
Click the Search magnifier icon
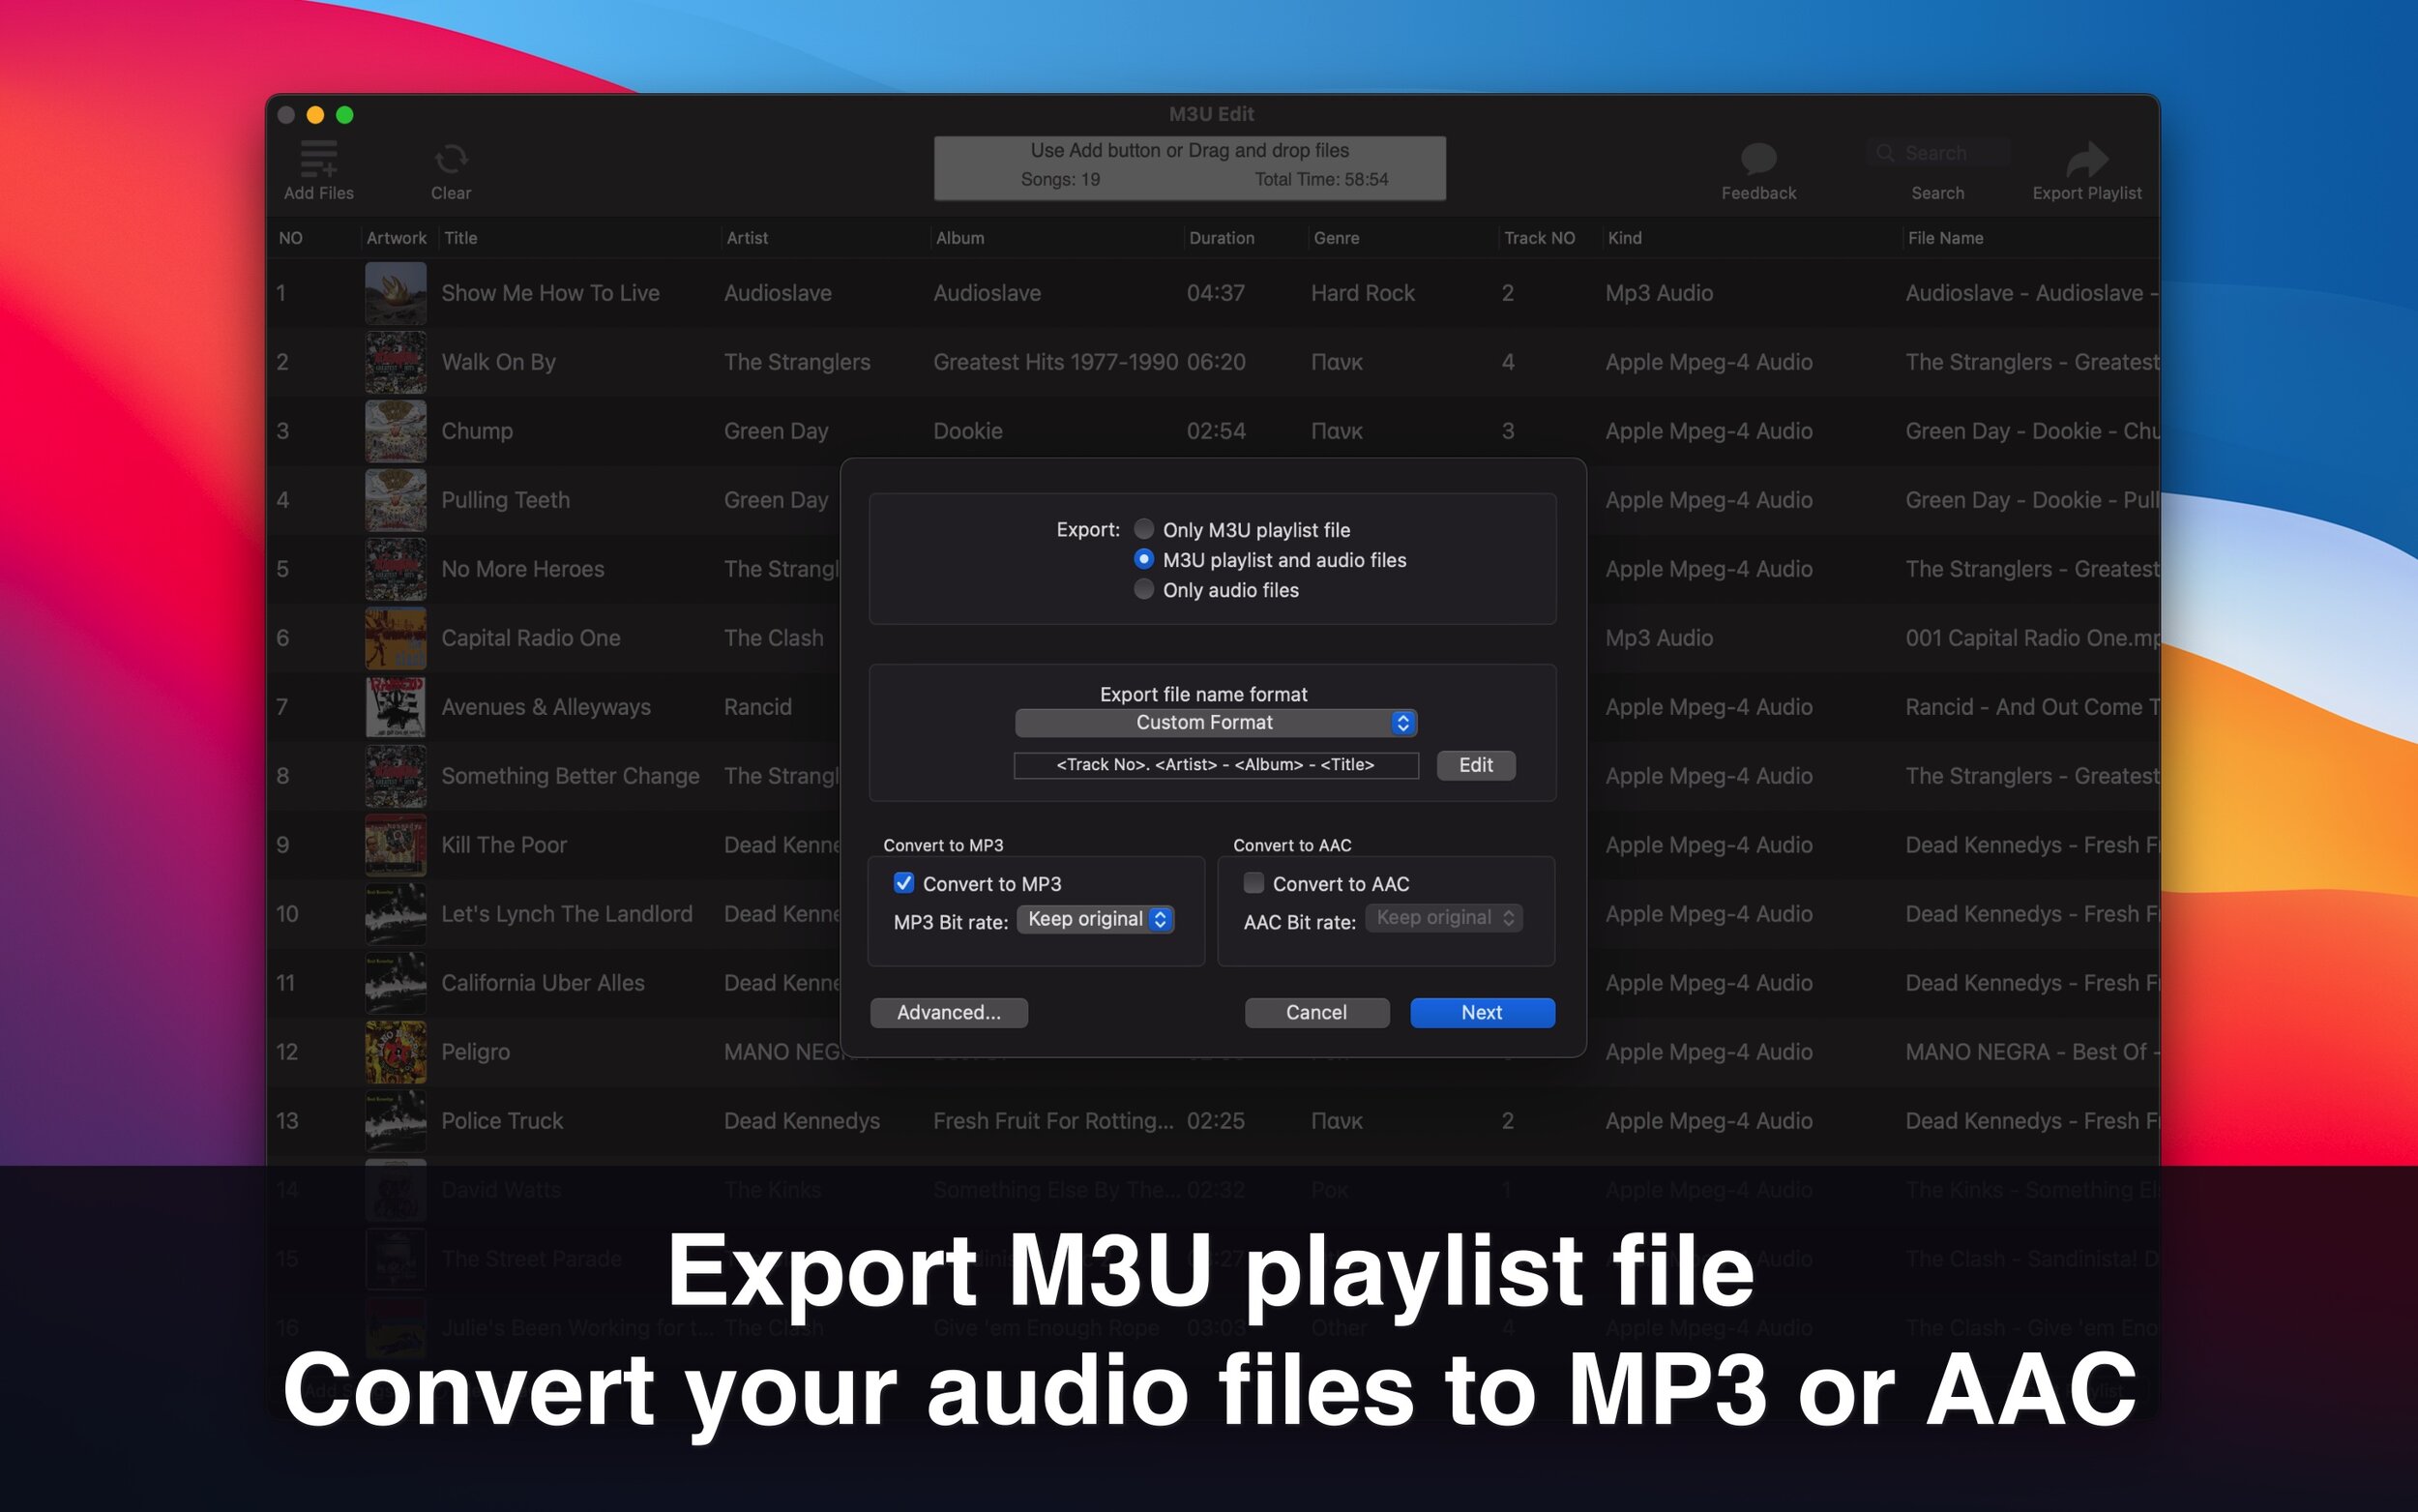coord(1885,153)
